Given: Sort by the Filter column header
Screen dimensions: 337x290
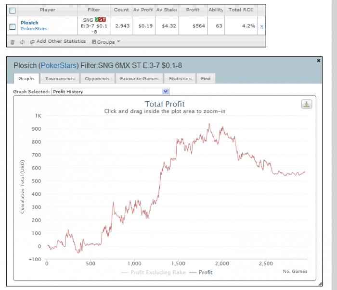Looking at the screenshot, I should (94, 10).
